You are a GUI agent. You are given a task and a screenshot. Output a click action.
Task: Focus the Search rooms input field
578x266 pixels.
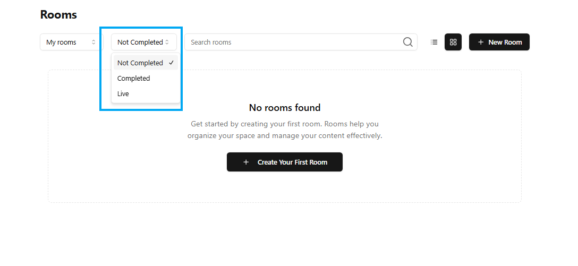pos(292,42)
